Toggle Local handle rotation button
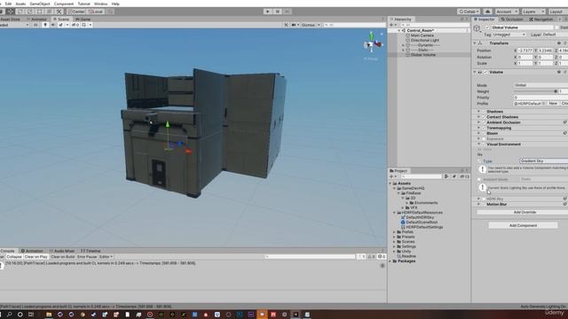 [x=96, y=12]
